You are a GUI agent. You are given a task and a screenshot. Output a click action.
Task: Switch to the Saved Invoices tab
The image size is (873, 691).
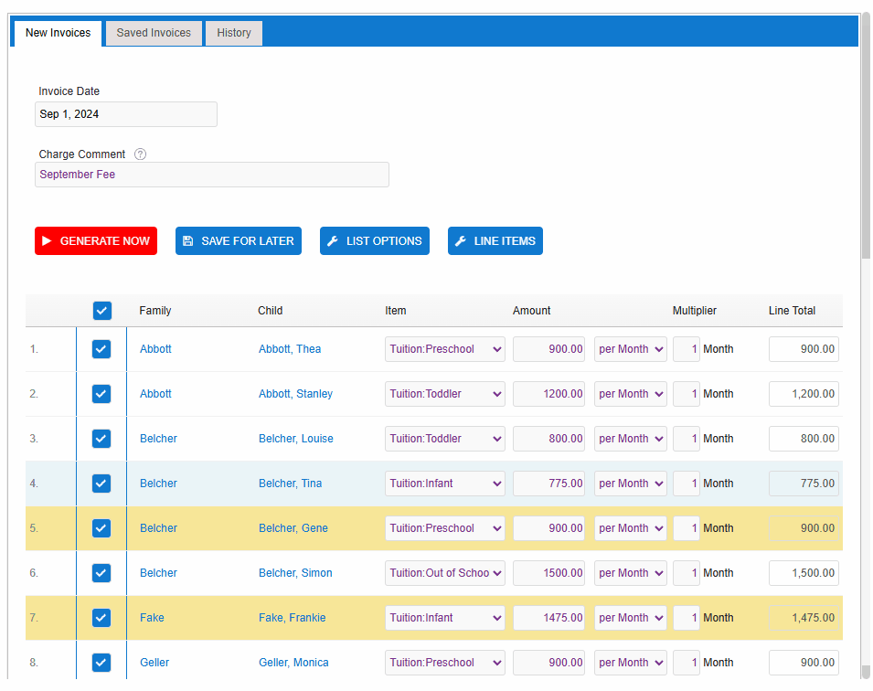click(x=154, y=33)
